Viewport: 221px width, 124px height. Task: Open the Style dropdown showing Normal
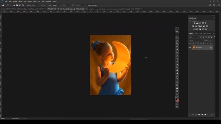(57, 5)
